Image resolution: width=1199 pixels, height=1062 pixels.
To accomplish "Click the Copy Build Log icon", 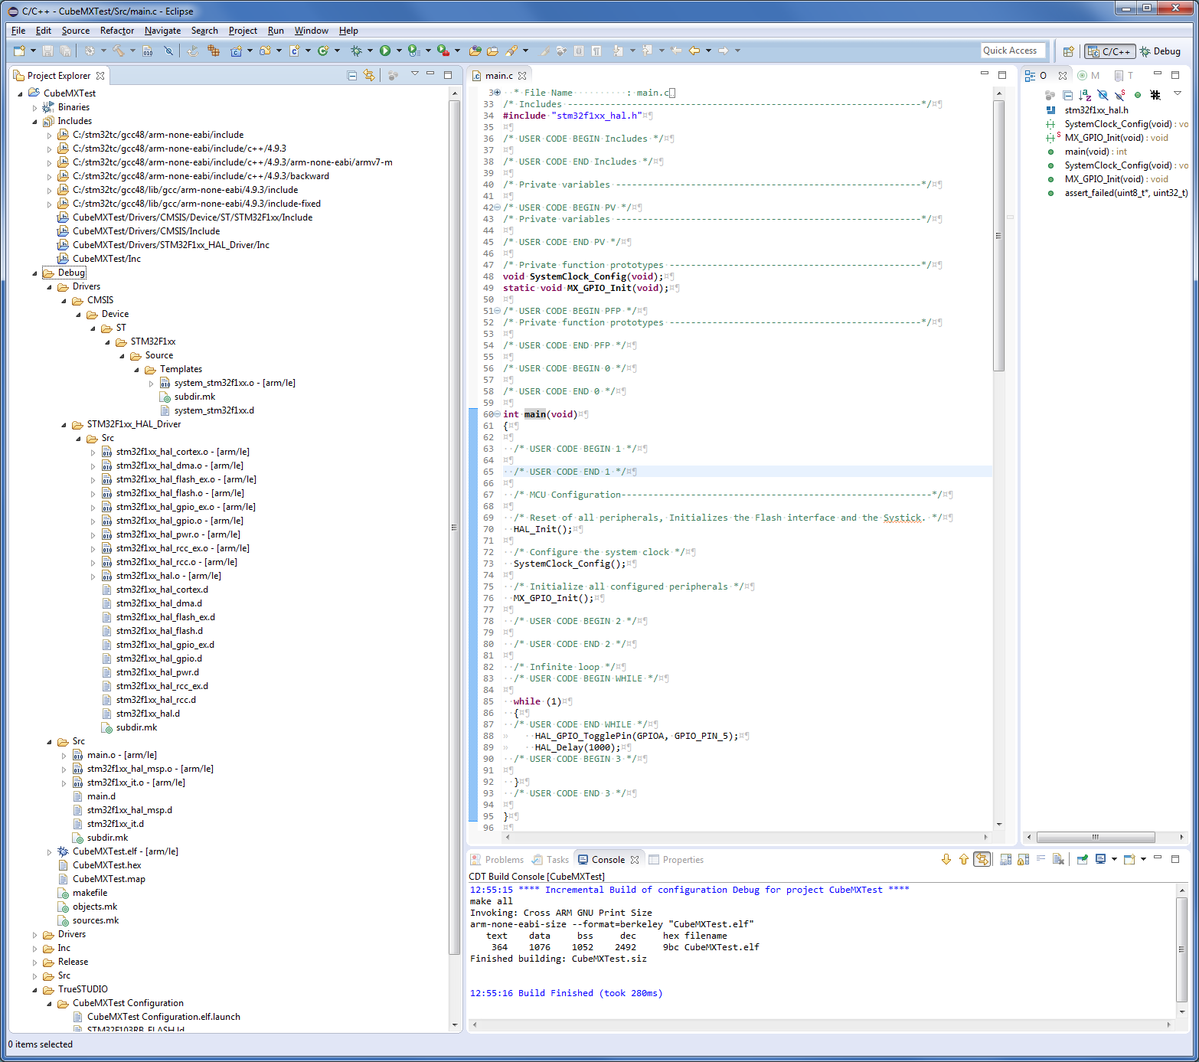I will (1005, 859).
